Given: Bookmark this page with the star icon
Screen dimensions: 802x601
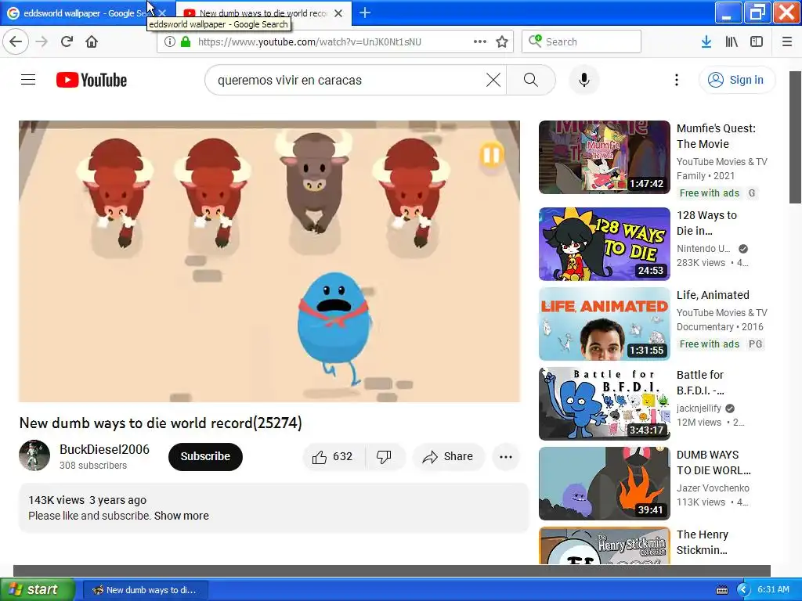Looking at the screenshot, I should (502, 41).
